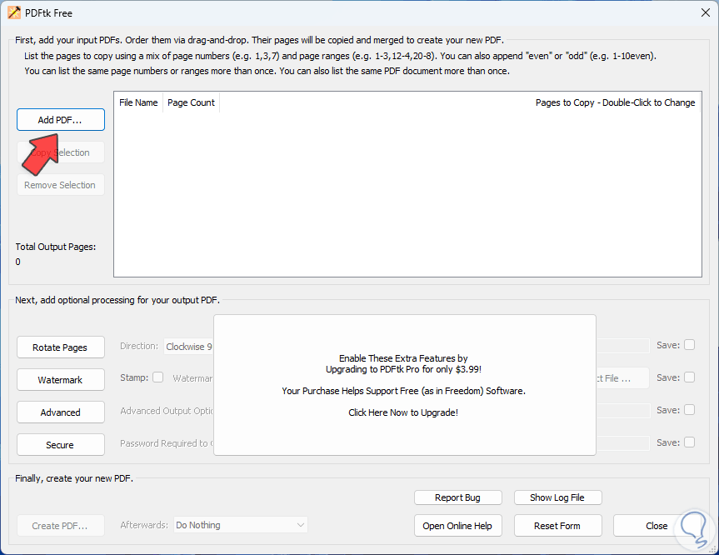Image resolution: width=719 pixels, height=555 pixels.
Task: Open the Advanced options button
Action: [x=61, y=412]
